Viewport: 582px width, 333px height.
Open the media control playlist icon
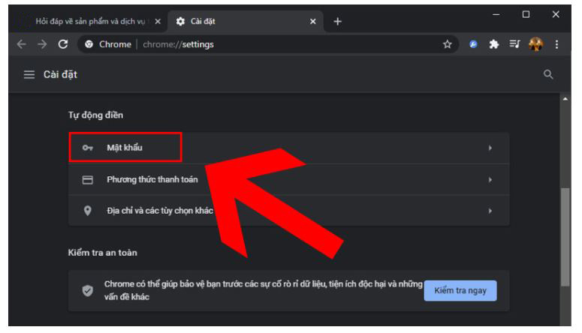tap(515, 44)
